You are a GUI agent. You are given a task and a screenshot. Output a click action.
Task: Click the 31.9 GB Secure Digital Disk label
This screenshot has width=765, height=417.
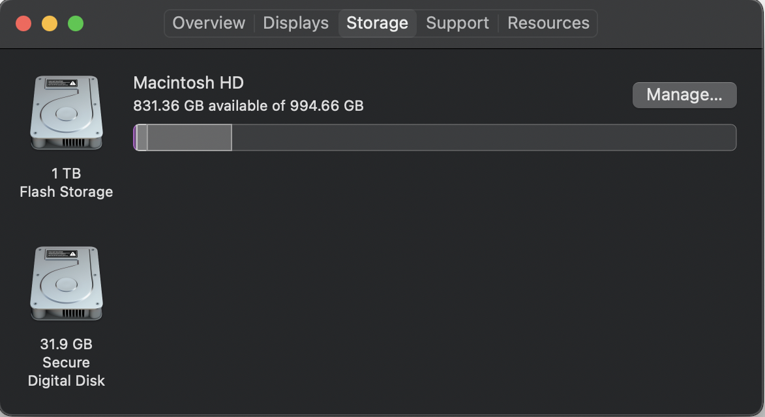(66, 362)
